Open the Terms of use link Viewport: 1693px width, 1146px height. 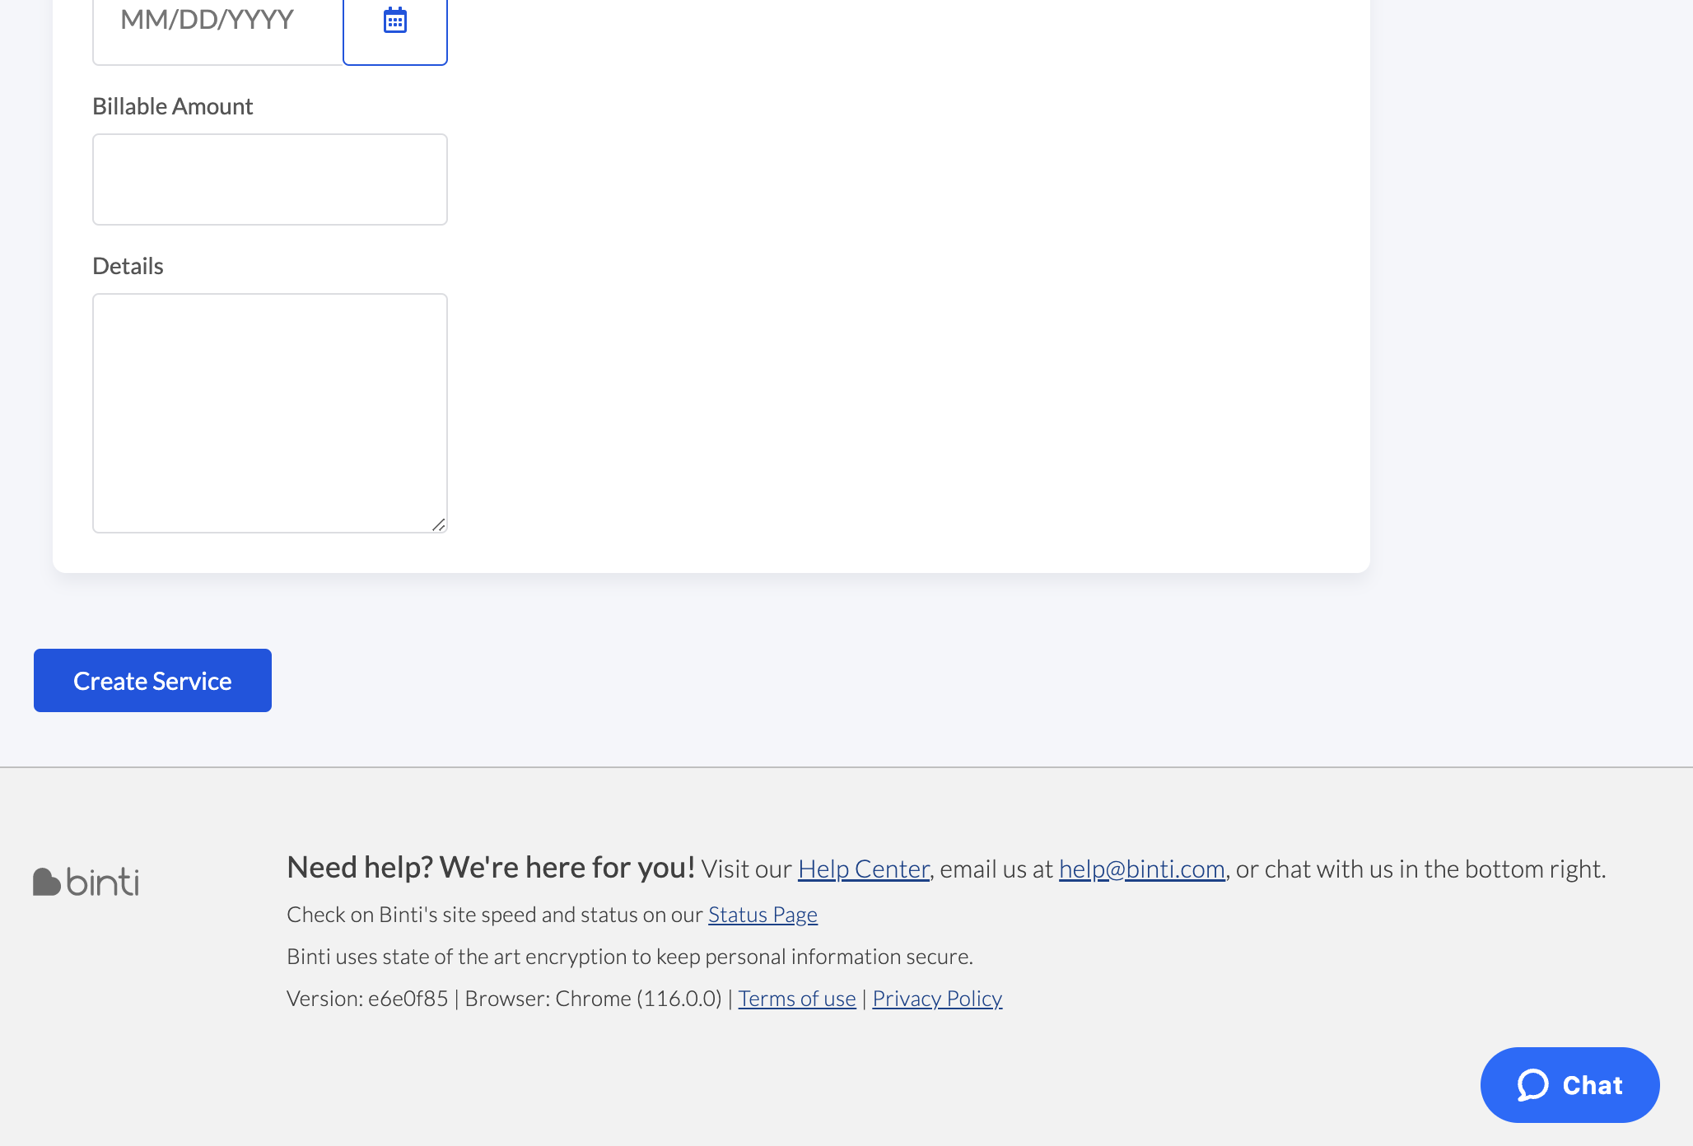pos(797,999)
